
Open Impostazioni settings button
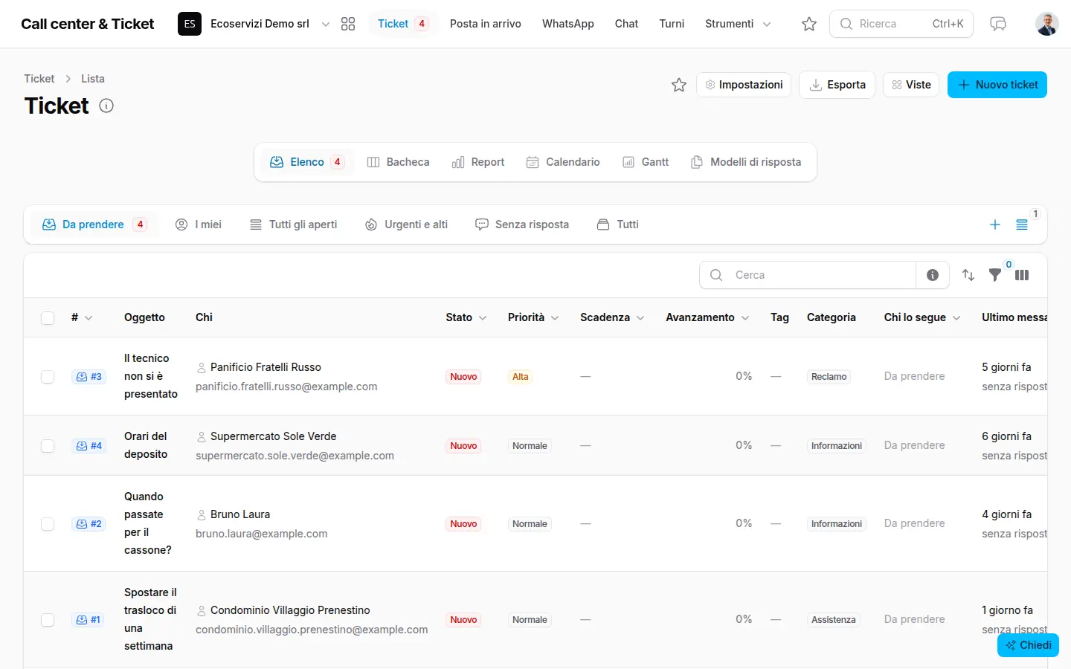744,85
